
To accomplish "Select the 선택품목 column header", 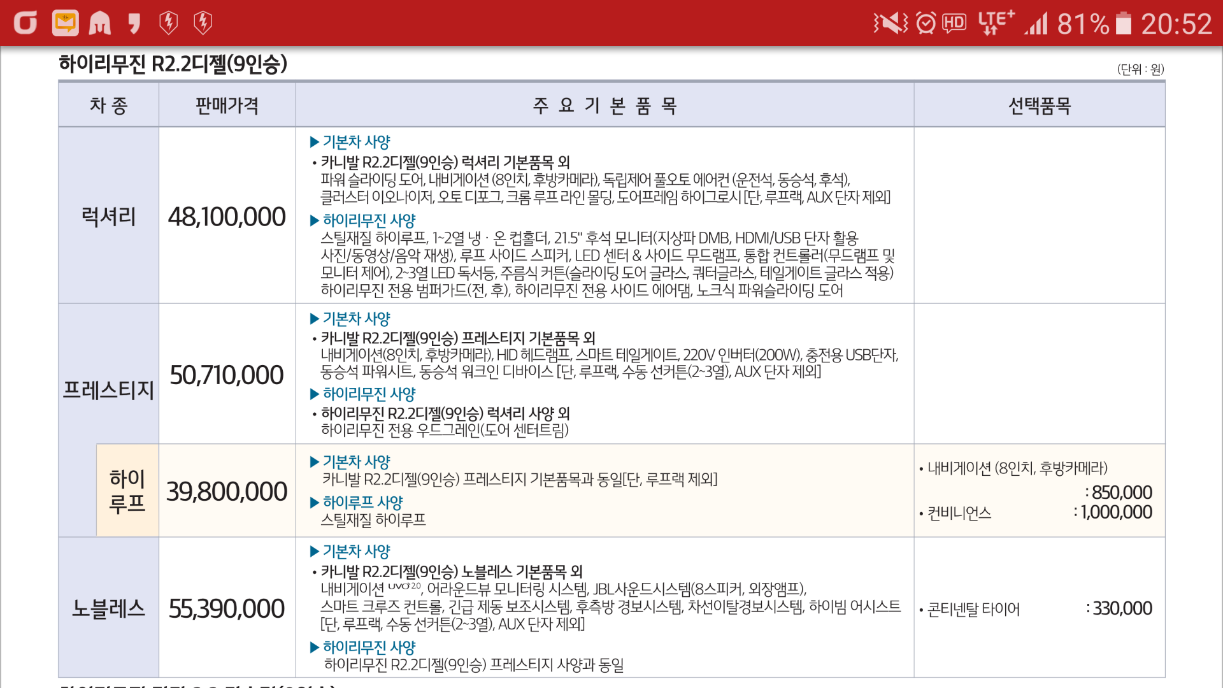I will click(1039, 105).
